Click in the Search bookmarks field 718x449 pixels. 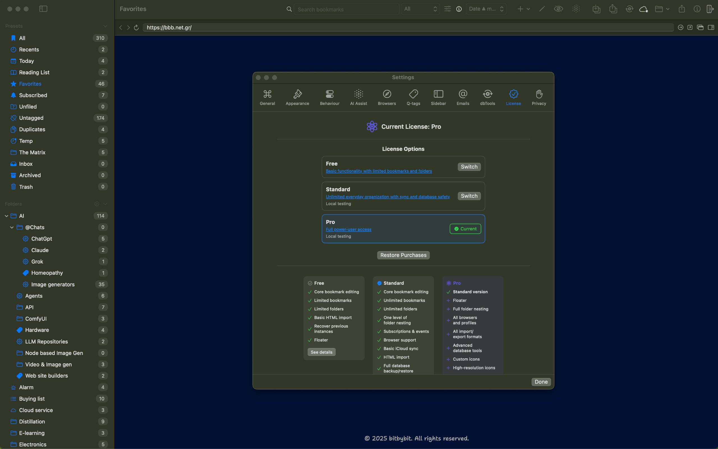coord(346,9)
